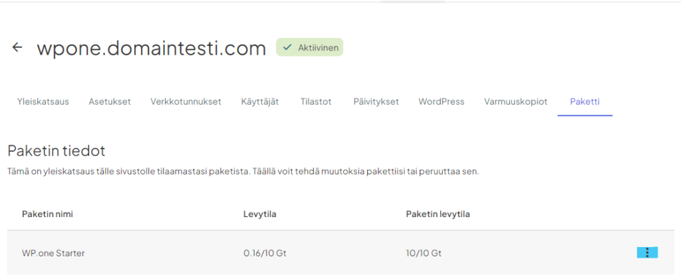Viewport: 681px width, 277px height.
Task: Switch to the Yleiskatsaus tab
Action: tap(43, 102)
